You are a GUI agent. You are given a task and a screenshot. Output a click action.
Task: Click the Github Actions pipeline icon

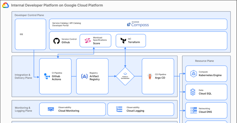(47, 76)
